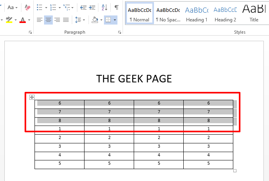Click the Bullets list icon
The image size is (269, 181).
point(39,7)
